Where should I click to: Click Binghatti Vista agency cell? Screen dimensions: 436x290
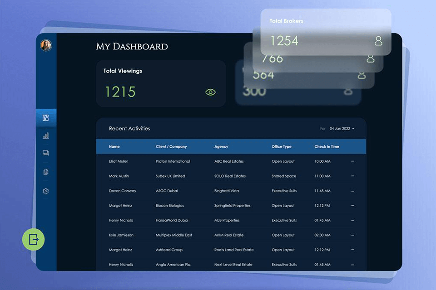[x=227, y=191]
